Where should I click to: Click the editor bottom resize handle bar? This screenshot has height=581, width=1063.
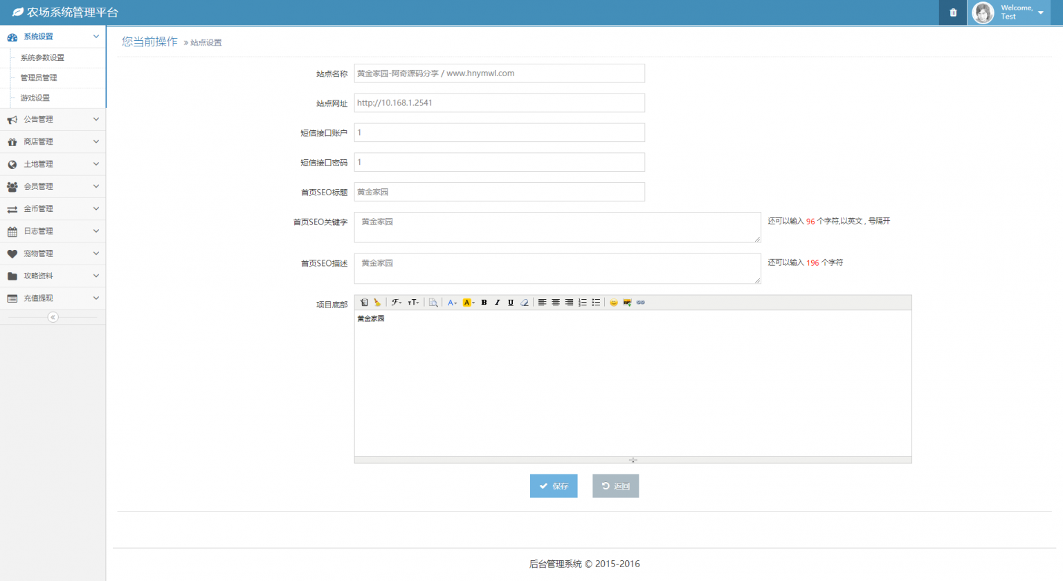(x=633, y=460)
